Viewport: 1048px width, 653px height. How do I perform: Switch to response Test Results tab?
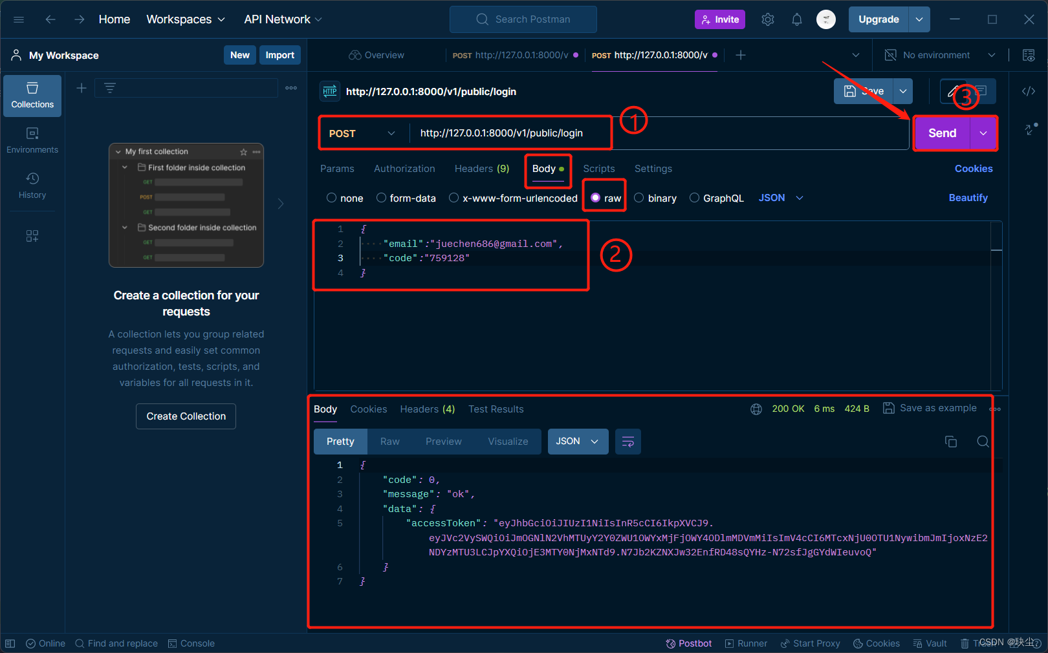tap(496, 409)
